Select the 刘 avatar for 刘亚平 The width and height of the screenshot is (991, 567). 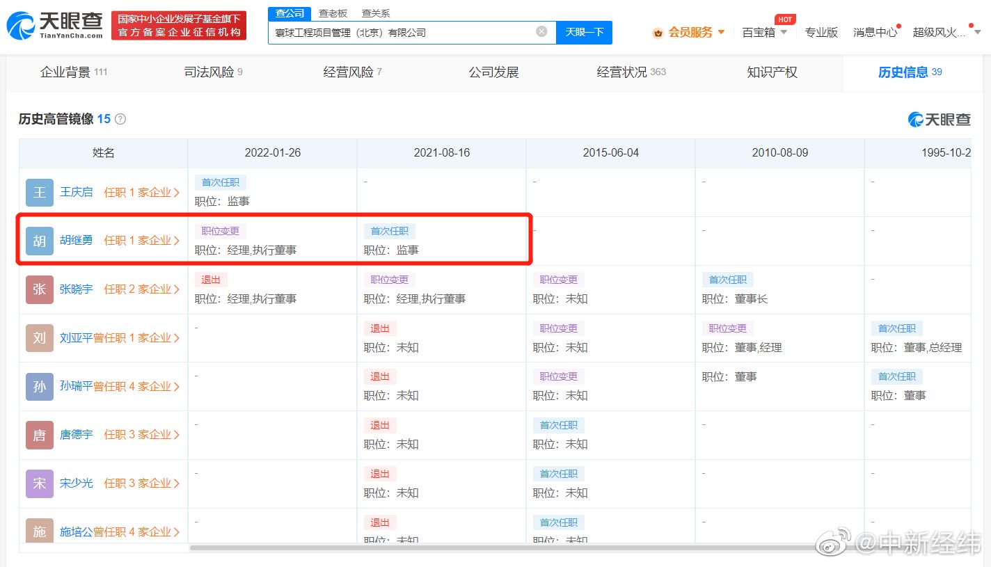point(40,338)
